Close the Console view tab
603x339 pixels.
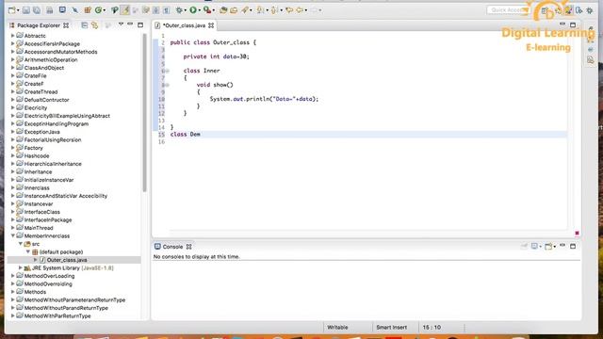pyautogui.click(x=188, y=247)
